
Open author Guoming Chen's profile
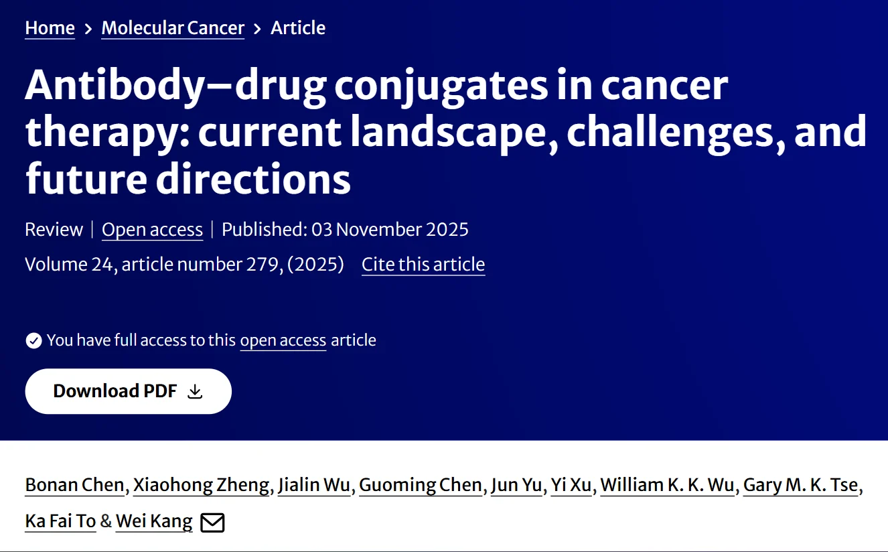421,485
